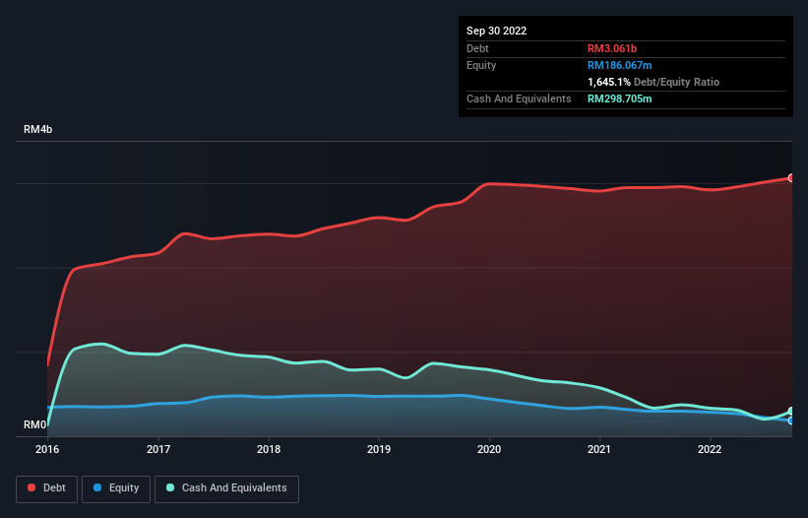Screen dimensions: 808x518
Task: Click the 1,645.1% Debt/Equity Ratio text
Action: click(653, 82)
